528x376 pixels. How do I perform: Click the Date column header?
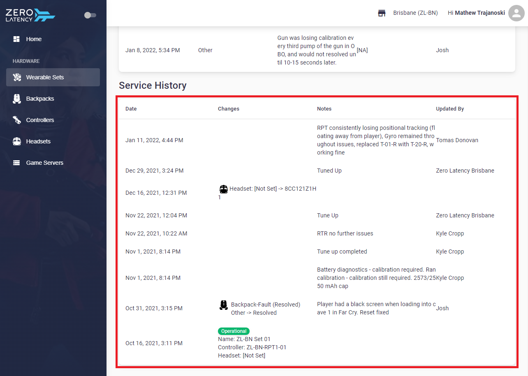click(131, 109)
